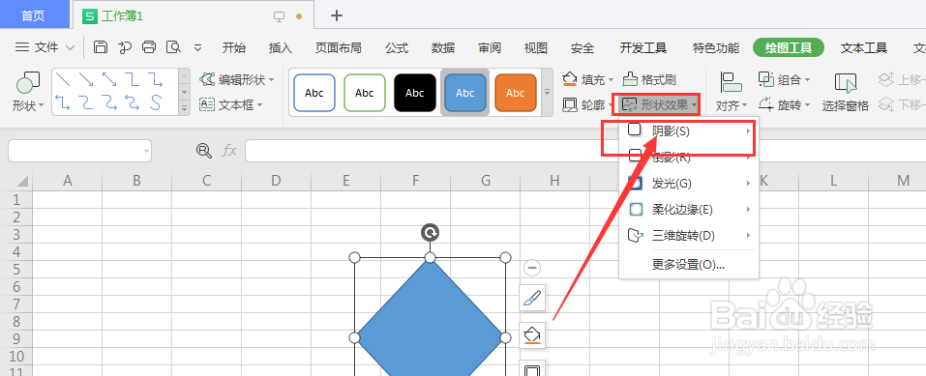Open the 组合 group dropdown
Viewport: 926px width, 376px height.
(785, 79)
